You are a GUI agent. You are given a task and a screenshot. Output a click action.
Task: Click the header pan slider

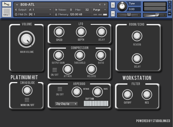click(129, 15)
